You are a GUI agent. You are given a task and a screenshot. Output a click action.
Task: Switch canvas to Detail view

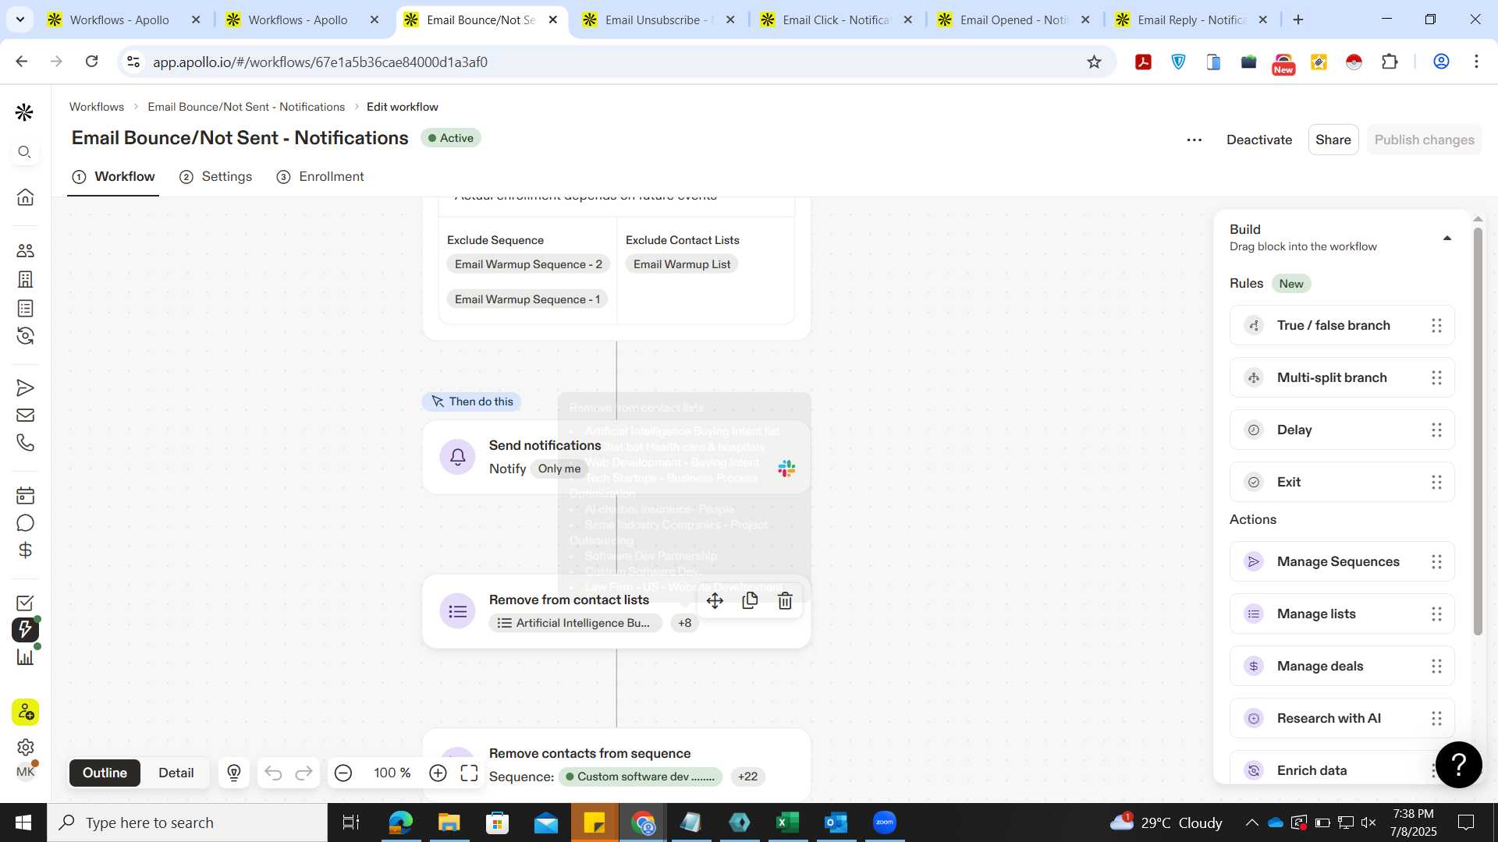(x=176, y=773)
